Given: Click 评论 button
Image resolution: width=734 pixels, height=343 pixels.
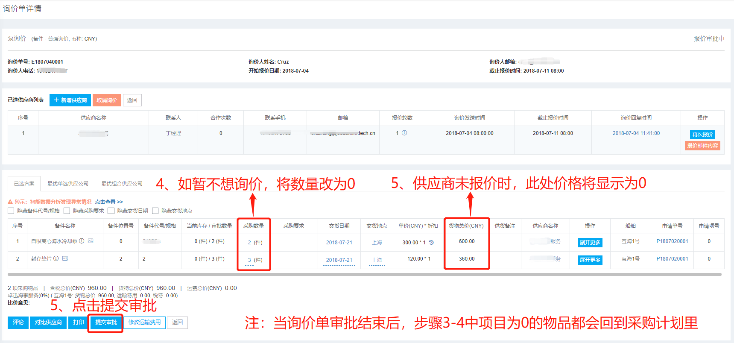Looking at the screenshot, I should pyautogui.click(x=18, y=322).
